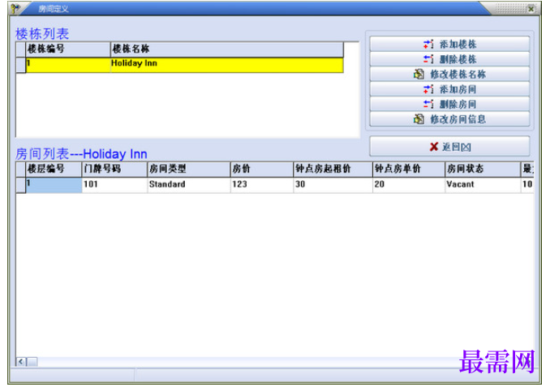Viewport: 550px width, 387px height.
Task: Click the 楼层编号 column header
Action: (54, 170)
